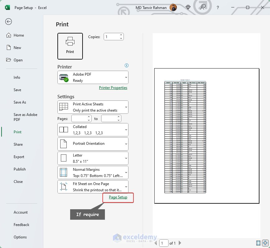
Task: Open the Account page
Action: pyautogui.click(x=20, y=212)
